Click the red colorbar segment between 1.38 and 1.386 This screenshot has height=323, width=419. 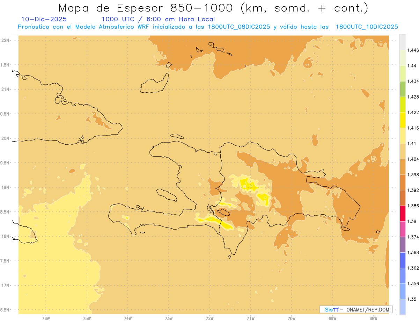click(x=403, y=214)
